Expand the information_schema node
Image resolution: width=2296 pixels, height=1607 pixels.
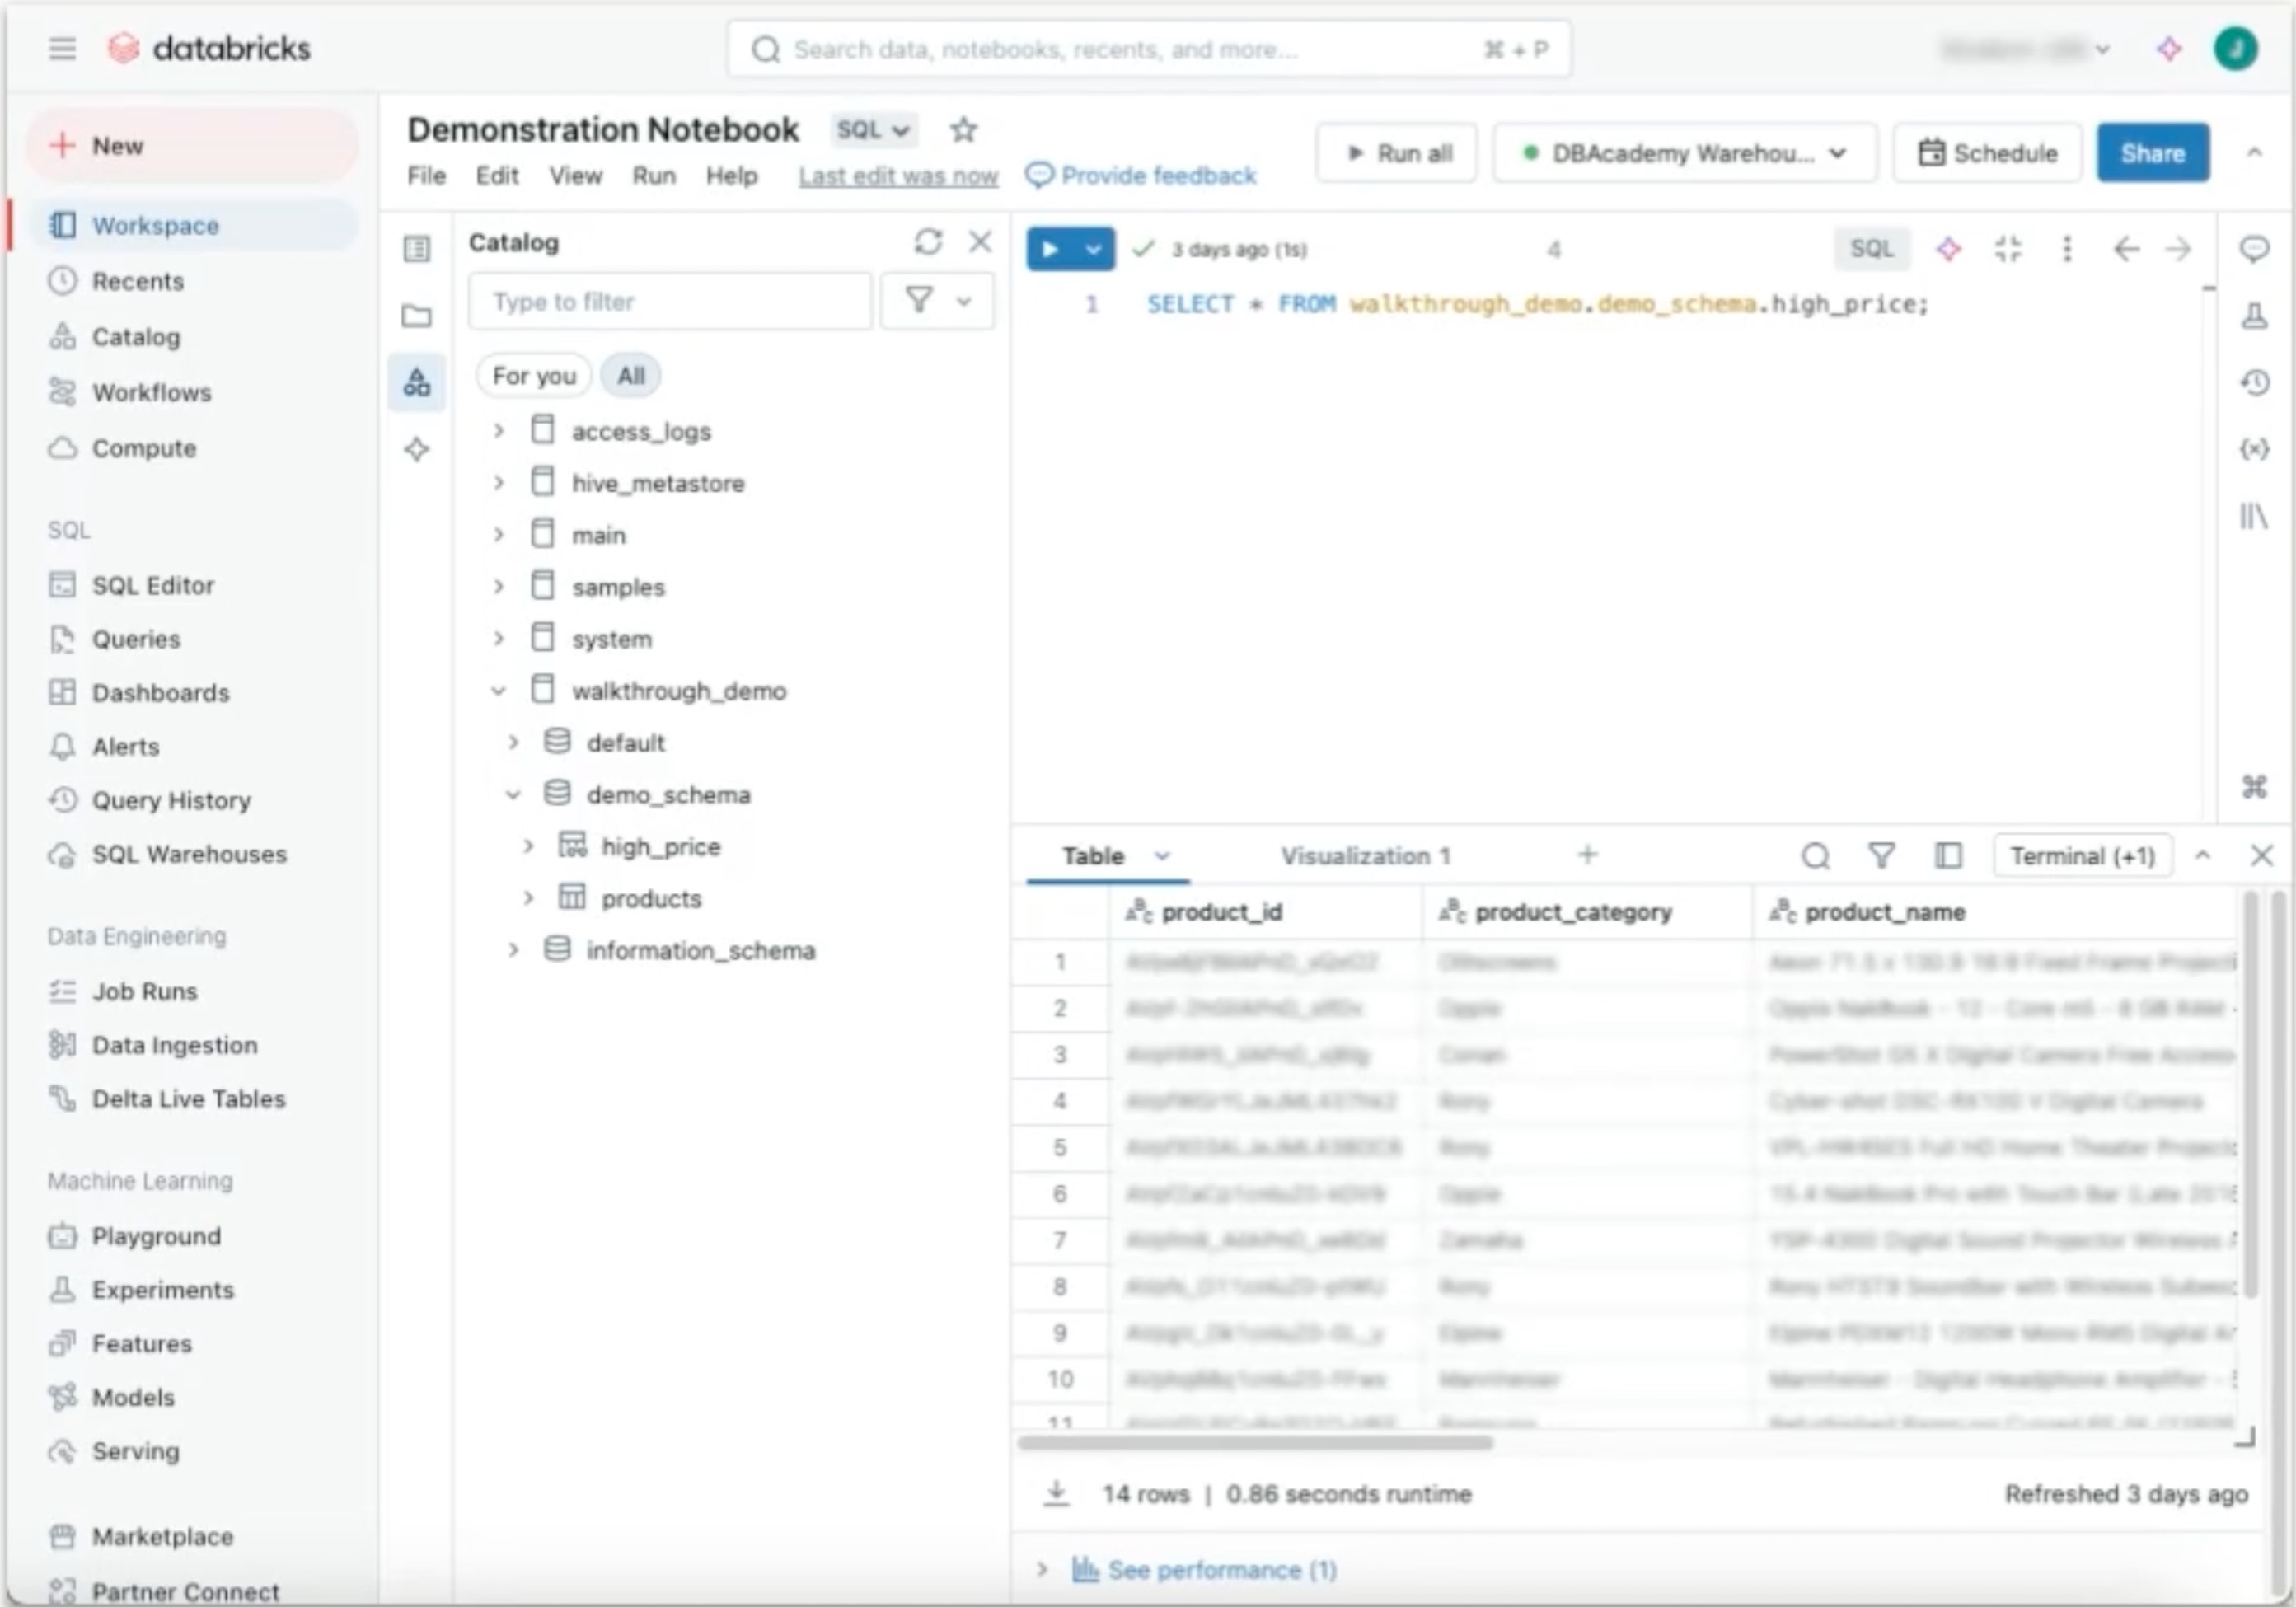click(x=513, y=950)
